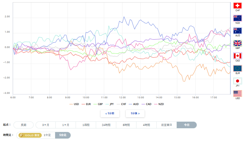Toggle CAD line in chart legend

pyautogui.click(x=147, y=104)
